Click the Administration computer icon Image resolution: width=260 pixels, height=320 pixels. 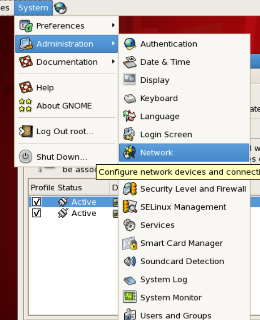(26, 43)
